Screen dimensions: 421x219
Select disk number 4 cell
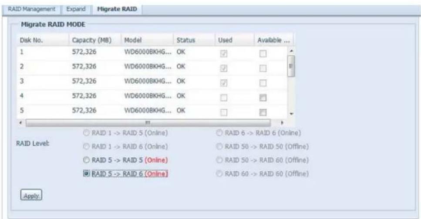coord(22,96)
